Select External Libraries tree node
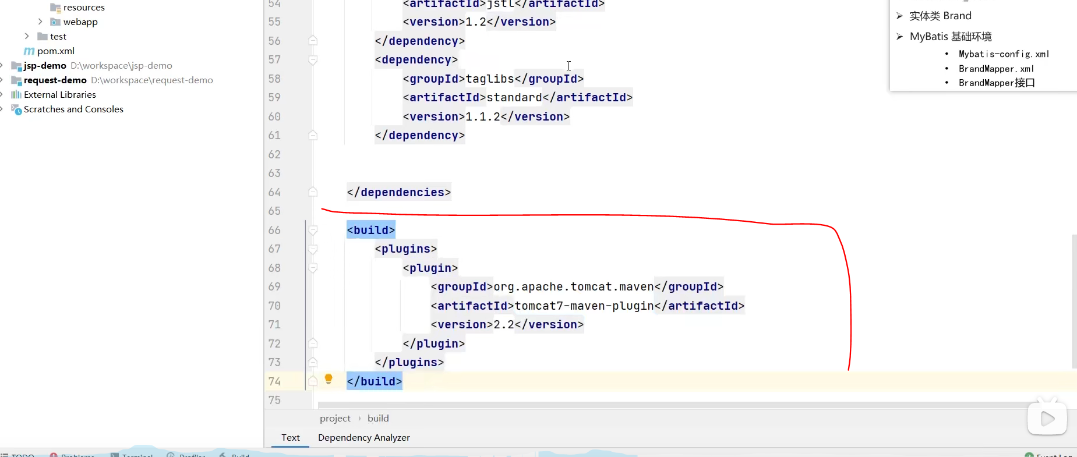 click(60, 95)
